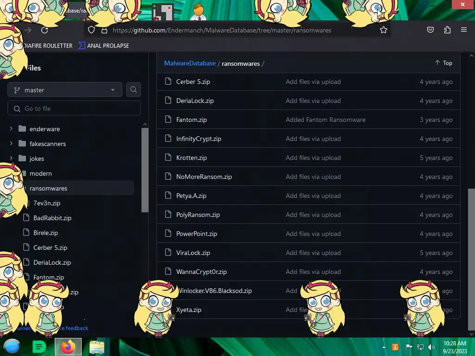This screenshot has width=475, height=356.
Task: Click the file icon beside WannaCrypt0r.zip row
Action: 168,271
